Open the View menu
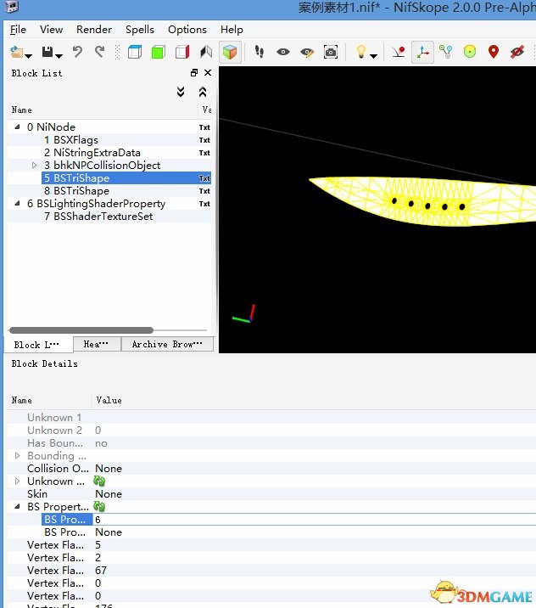The height and width of the screenshot is (608, 536). pyautogui.click(x=51, y=30)
